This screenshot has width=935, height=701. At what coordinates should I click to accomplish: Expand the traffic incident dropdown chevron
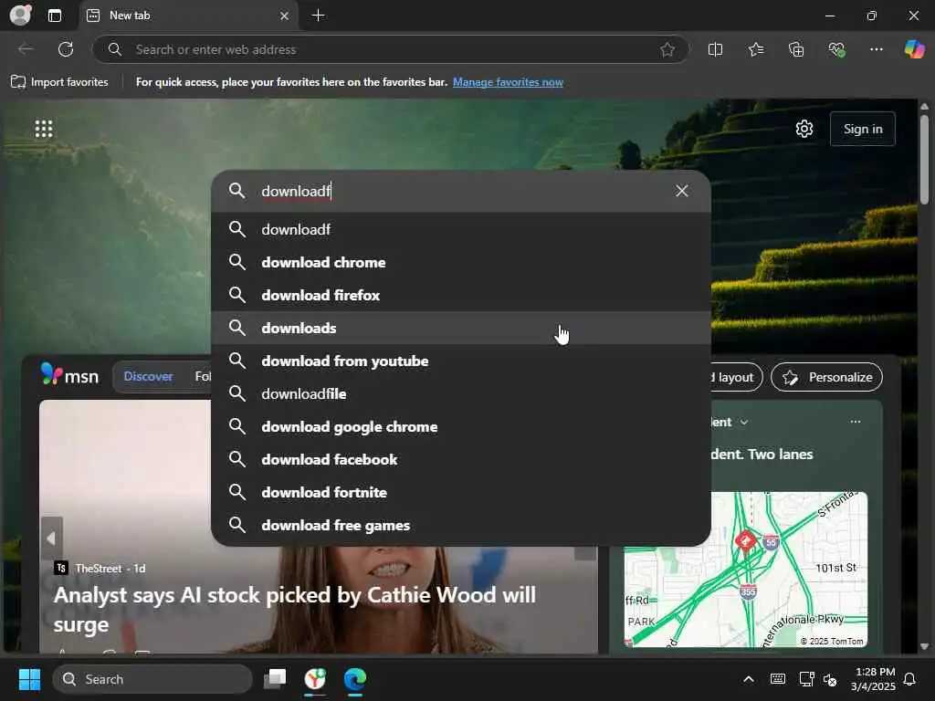pos(744,422)
